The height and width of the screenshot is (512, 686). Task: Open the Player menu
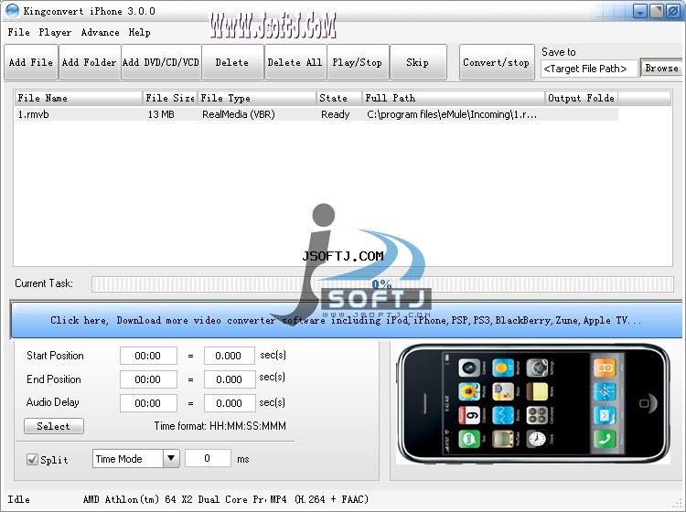(55, 32)
